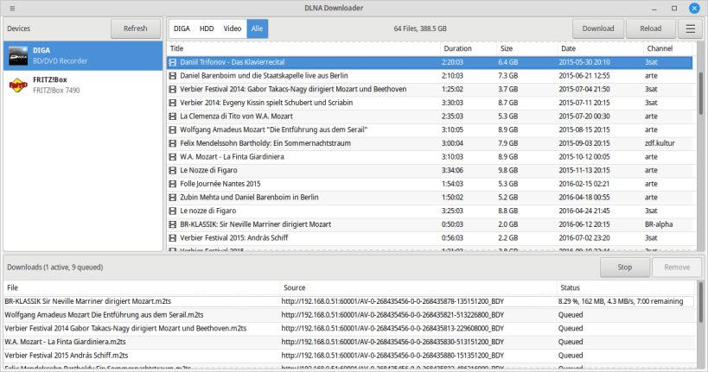Open the window menu icon in title bar
The width and height of the screenshot is (708, 372).
12,8
